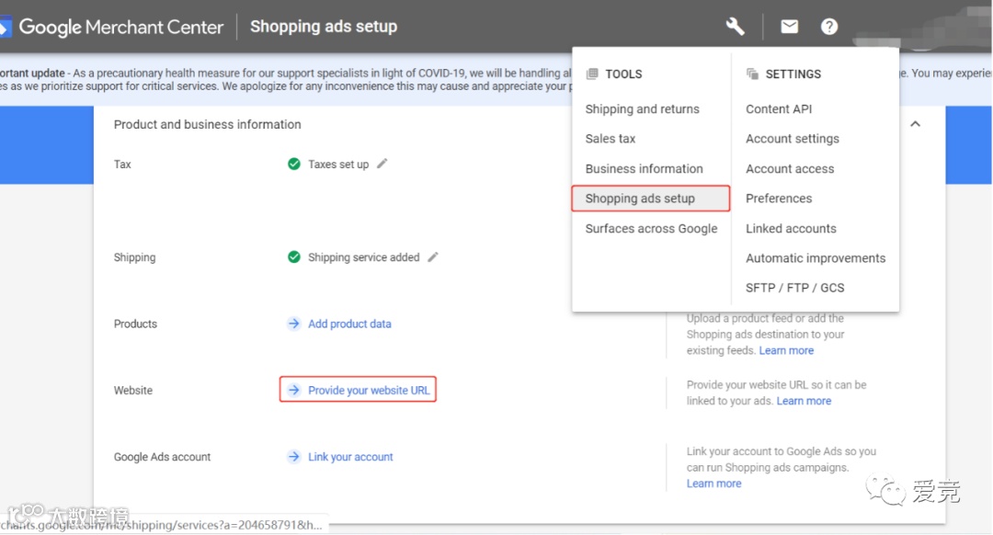993x535 pixels.
Task: Click the wrench tools icon
Action: click(x=735, y=27)
